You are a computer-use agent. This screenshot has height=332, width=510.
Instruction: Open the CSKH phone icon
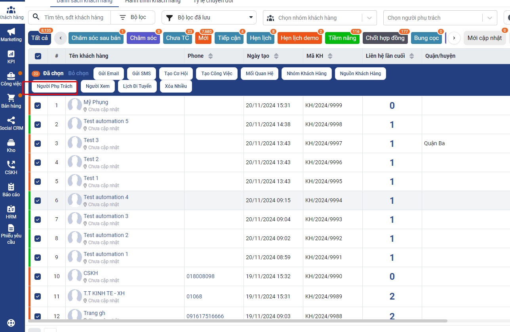click(x=11, y=165)
